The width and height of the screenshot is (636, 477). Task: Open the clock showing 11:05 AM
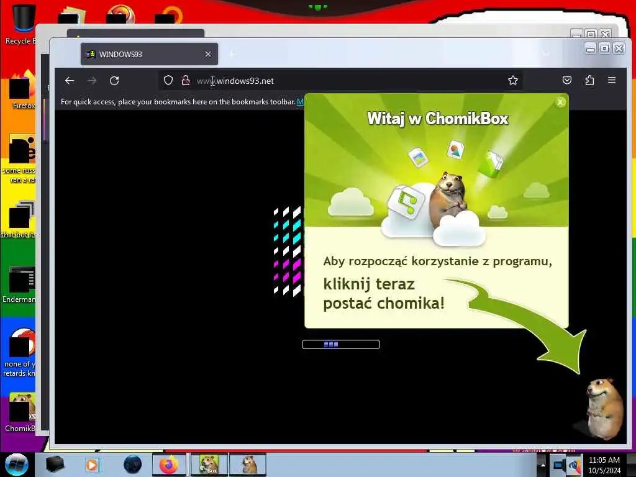(604, 465)
